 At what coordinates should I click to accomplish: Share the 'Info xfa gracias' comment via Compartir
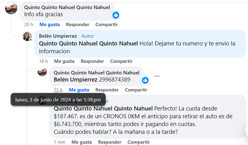tap(106, 25)
